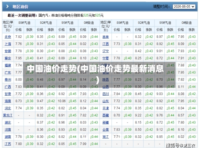Open the 湖南 region link
The width and height of the screenshot is (199, 150).
pos(8,137)
